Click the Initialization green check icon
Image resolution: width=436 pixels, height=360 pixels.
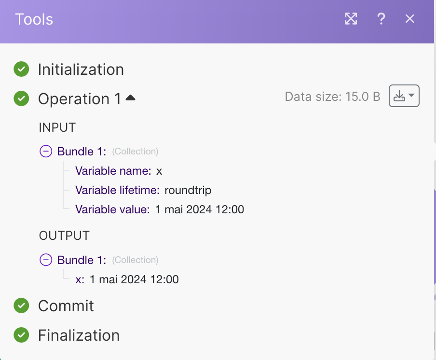pyautogui.click(x=21, y=69)
